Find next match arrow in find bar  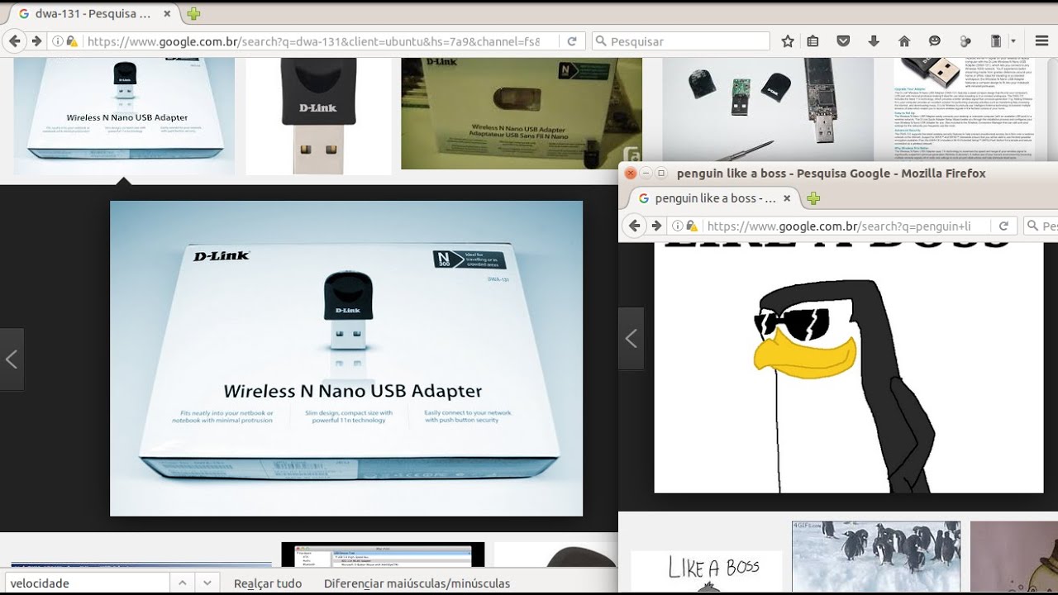(208, 583)
